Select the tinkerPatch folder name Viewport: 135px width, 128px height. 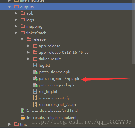[36, 33]
